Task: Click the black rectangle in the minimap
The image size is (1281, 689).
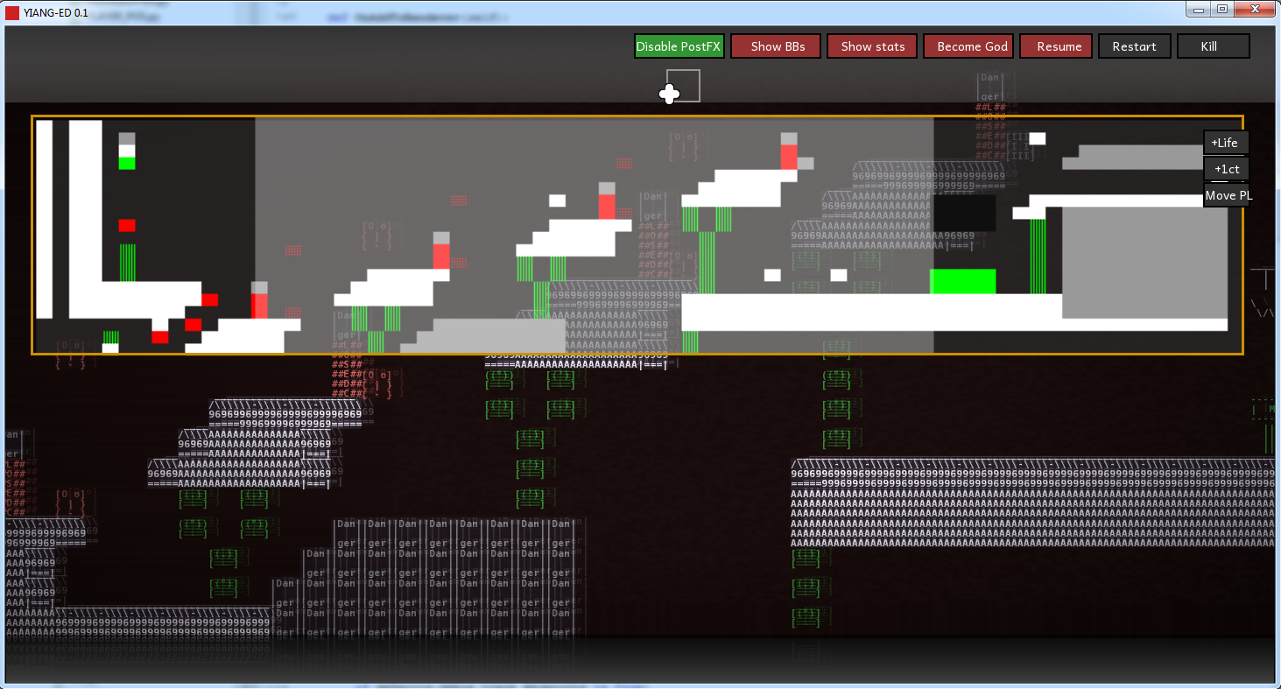Action: pyautogui.click(x=964, y=213)
